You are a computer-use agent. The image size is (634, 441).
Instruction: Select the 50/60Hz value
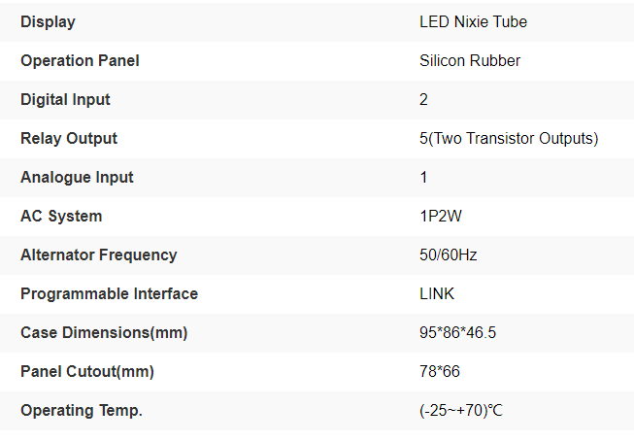448,254
